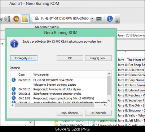This screenshot has width=145, height=132.
Task: Select track Jarre & Pet Shop Boys in list
Action: point(131,65)
